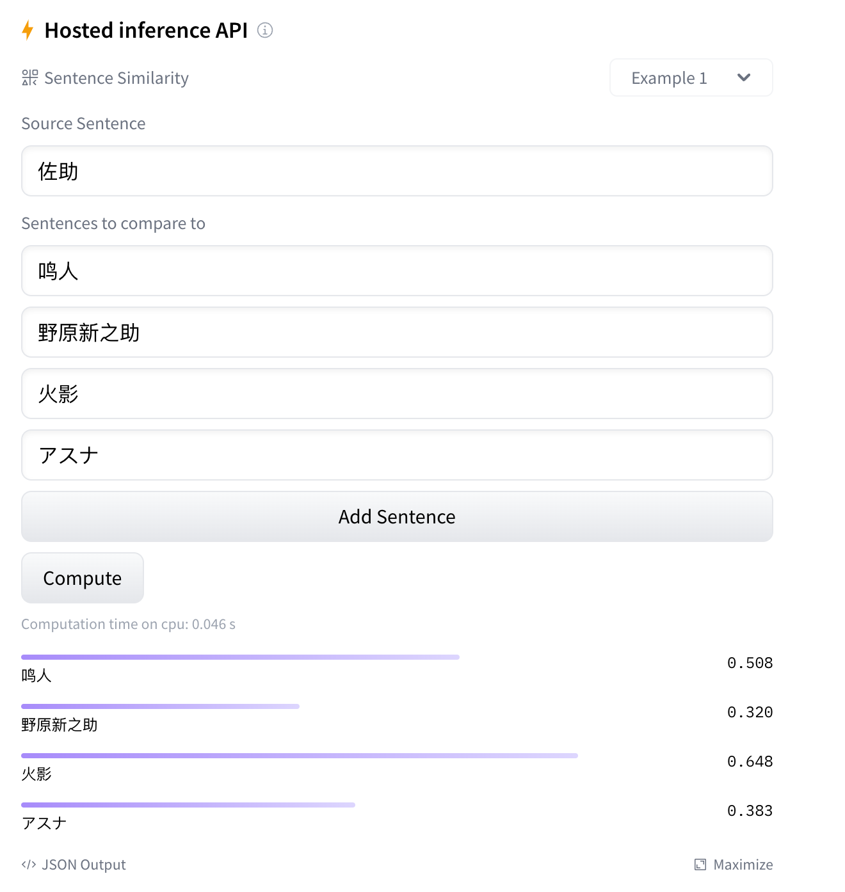The height and width of the screenshot is (892, 845).
Task: Click the Computation time on cpu text
Action: pos(128,624)
